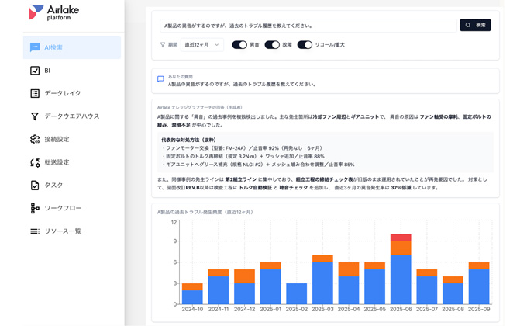Toggle the 異音 filter switch
The width and height of the screenshot is (527, 326).
239,45
